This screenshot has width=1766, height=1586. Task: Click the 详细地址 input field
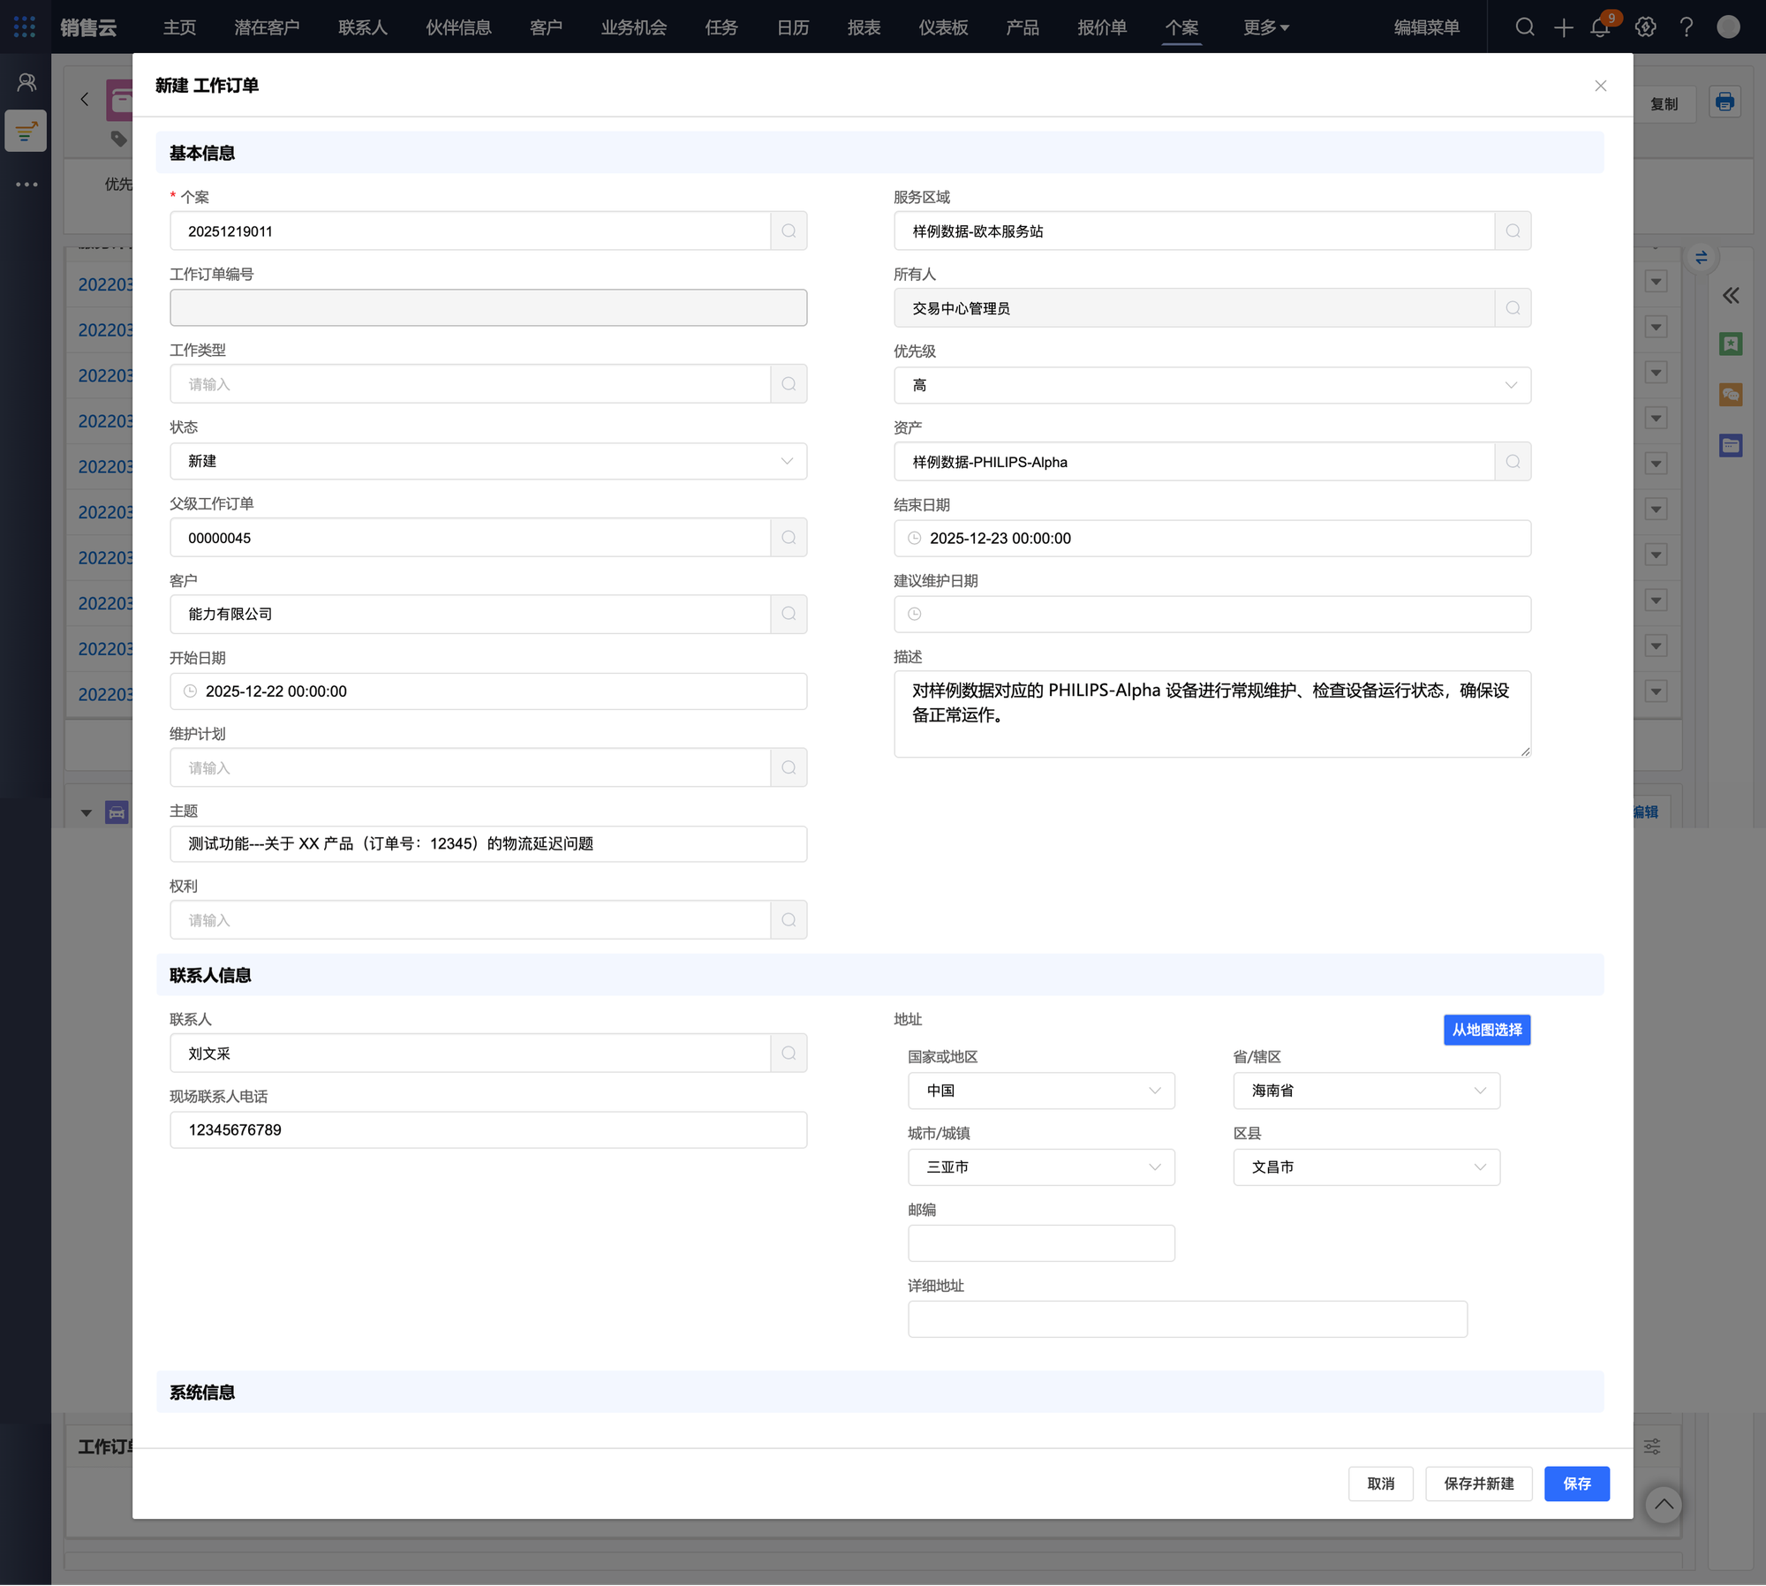pyautogui.click(x=1187, y=1319)
